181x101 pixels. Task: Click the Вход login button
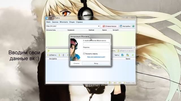point(96,63)
